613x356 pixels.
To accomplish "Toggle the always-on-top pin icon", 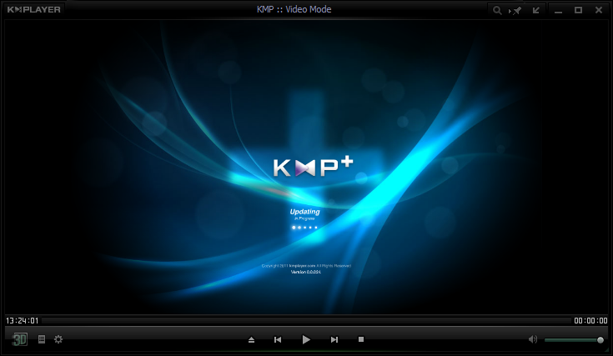I will [x=516, y=10].
